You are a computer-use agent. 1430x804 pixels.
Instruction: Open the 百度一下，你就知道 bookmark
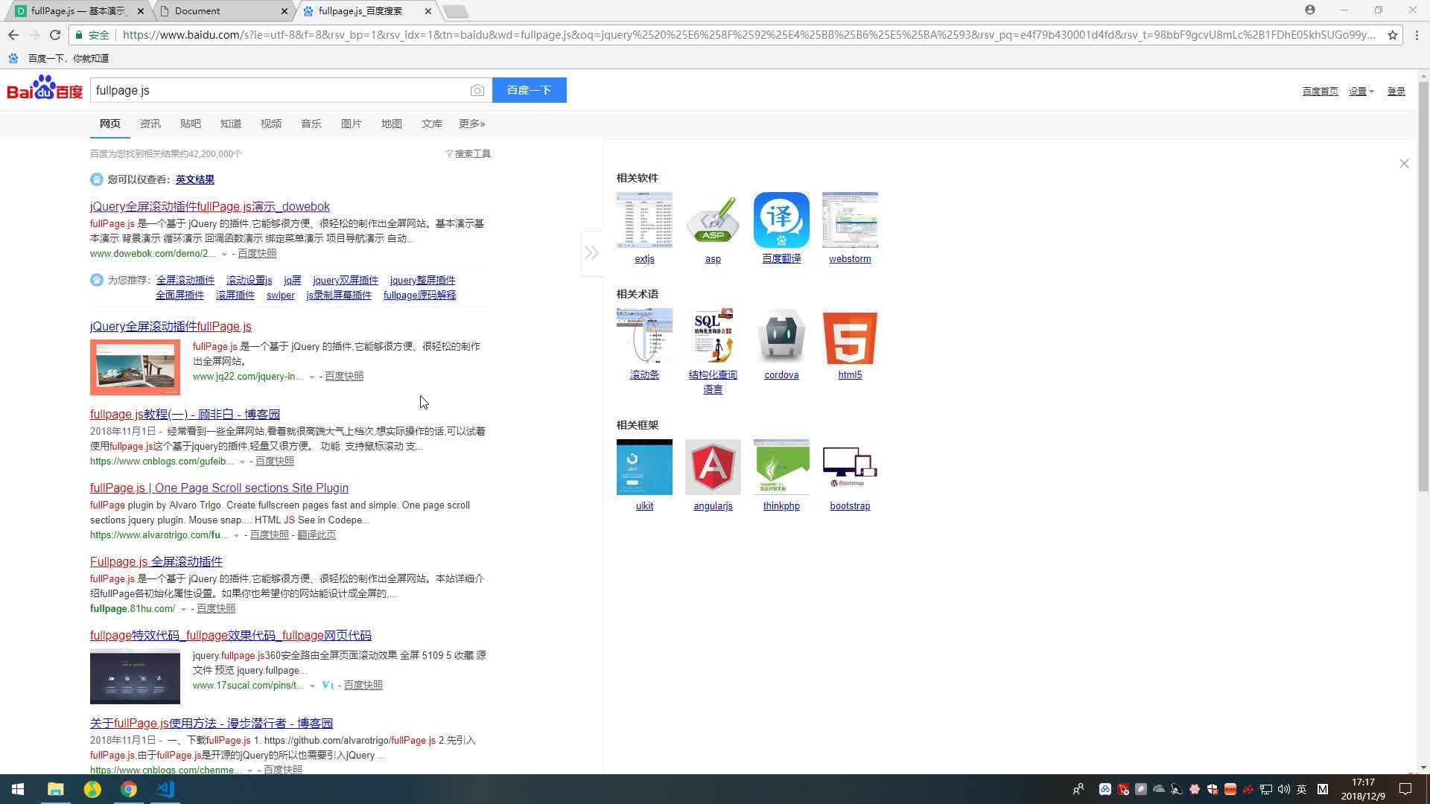58,58
